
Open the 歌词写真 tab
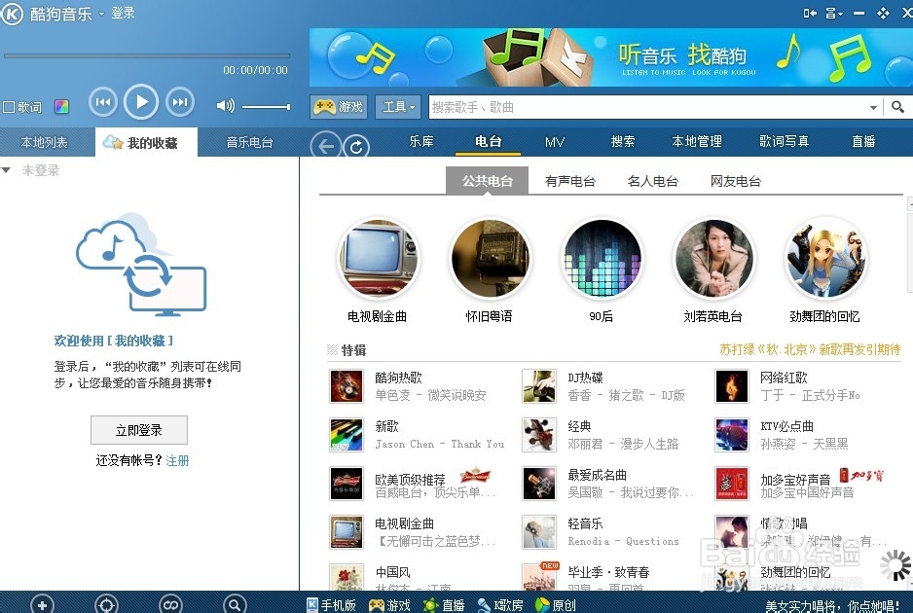coord(784,141)
